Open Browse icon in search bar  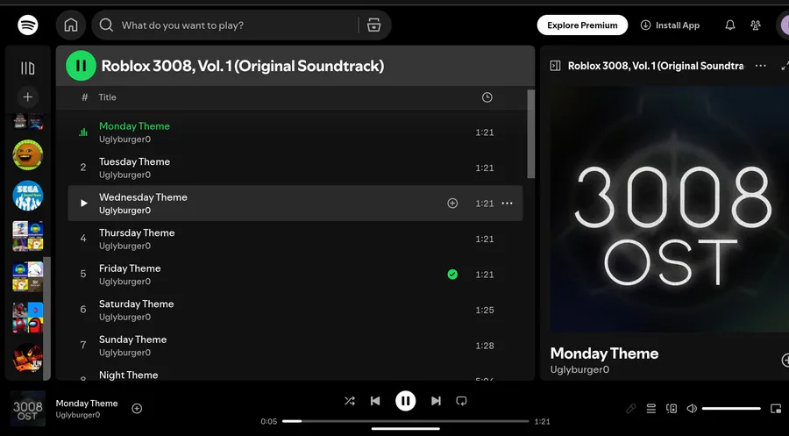click(373, 25)
